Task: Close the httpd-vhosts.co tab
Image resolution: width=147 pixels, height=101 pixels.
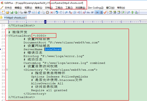Action: click(x=26, y=17)
